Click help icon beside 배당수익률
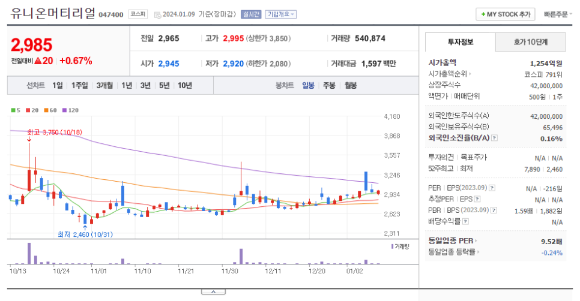Viewport: 580px width, 301px height. 465,221
